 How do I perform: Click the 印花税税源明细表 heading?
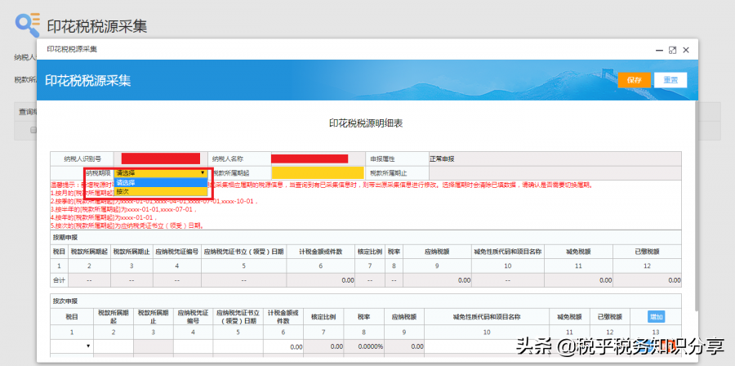tap(366, 123)
